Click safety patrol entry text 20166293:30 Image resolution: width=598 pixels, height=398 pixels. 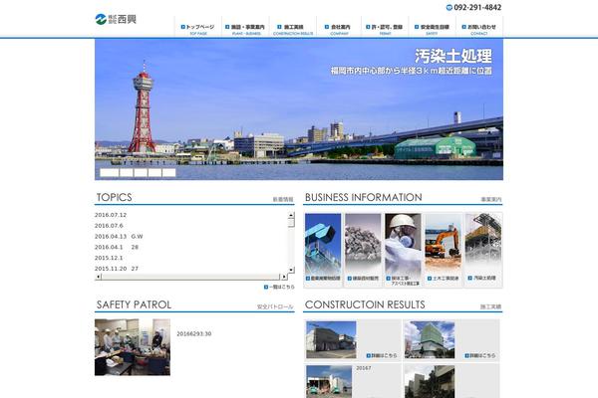(x=193, y=333)
